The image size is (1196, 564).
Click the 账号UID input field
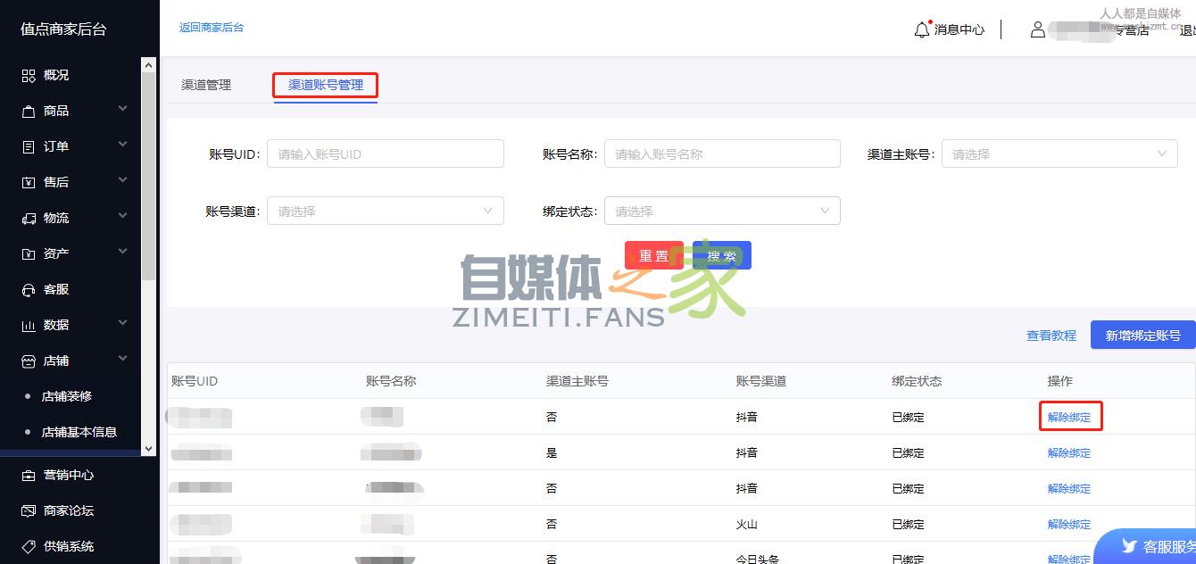(385, 153)
